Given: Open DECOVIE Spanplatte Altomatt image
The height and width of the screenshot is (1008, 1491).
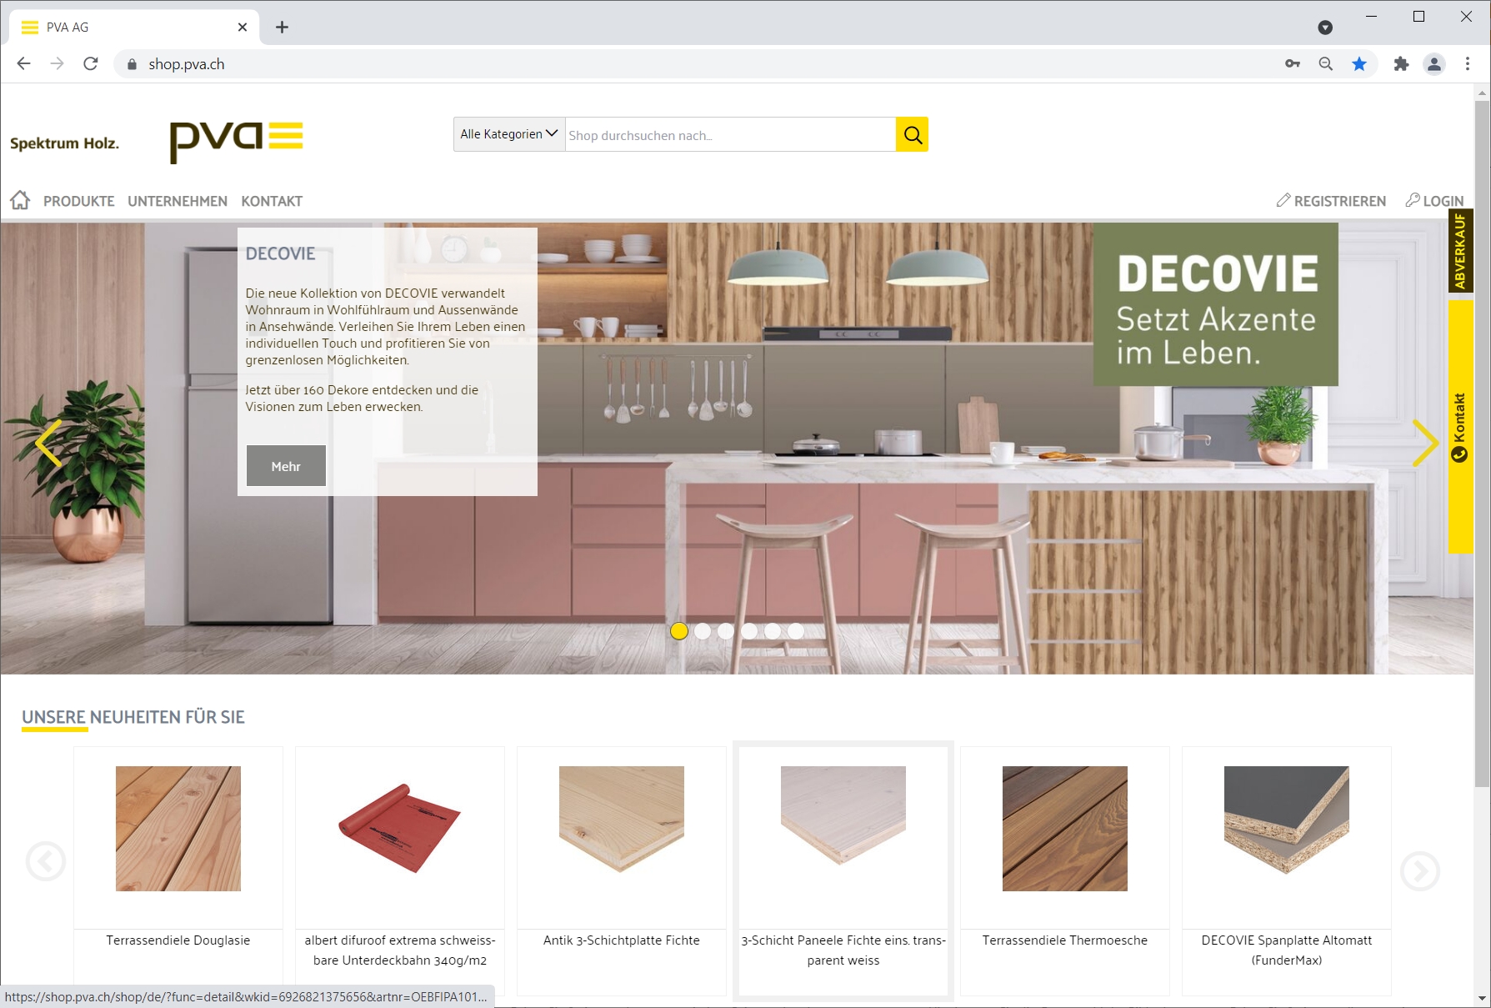Looking at the screenshot, I should pos(1287,820).
